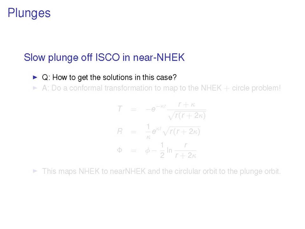Image resolution: width=305 pixels, height=229 pixels.
Task: Click the square root term in the R equation
Action: click(182, 131)
